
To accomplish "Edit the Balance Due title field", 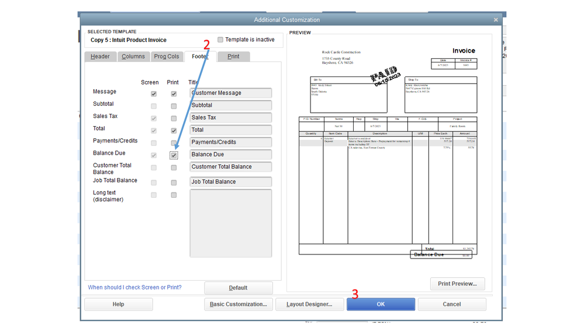I will pos(230,154).
